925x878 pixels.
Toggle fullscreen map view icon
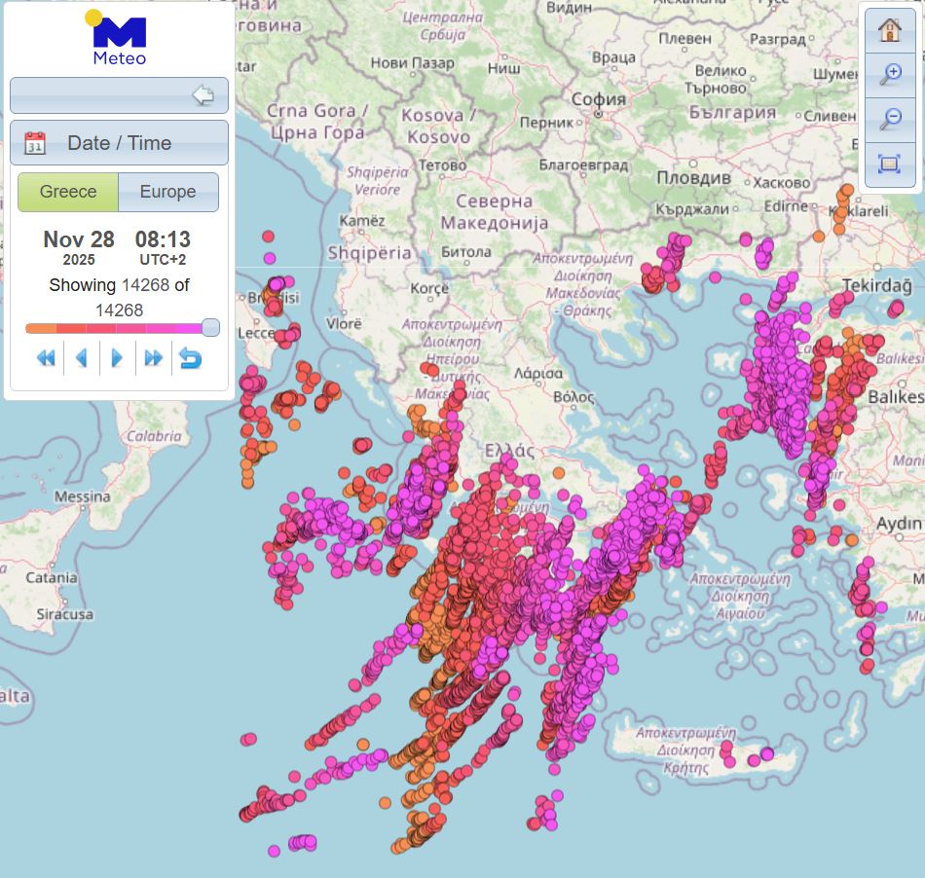(889, 164)
